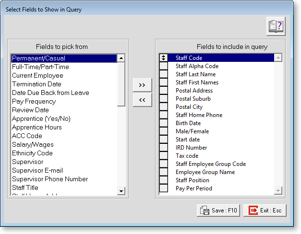Click reorder handle next to Staff Code
Viewport: 301px width, 234px height.
(164, 58)
